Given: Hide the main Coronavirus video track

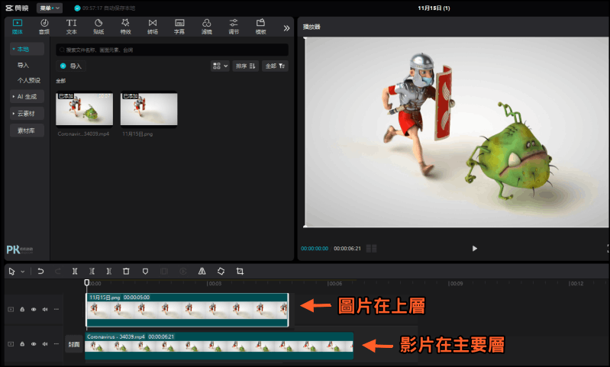Looking at the screenshot, I should coord(34,344).
